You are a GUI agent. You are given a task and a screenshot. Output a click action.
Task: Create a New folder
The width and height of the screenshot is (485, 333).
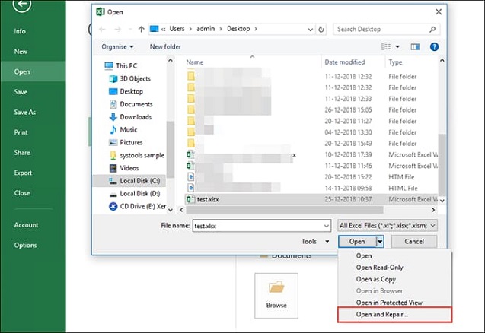coord(165,46)
